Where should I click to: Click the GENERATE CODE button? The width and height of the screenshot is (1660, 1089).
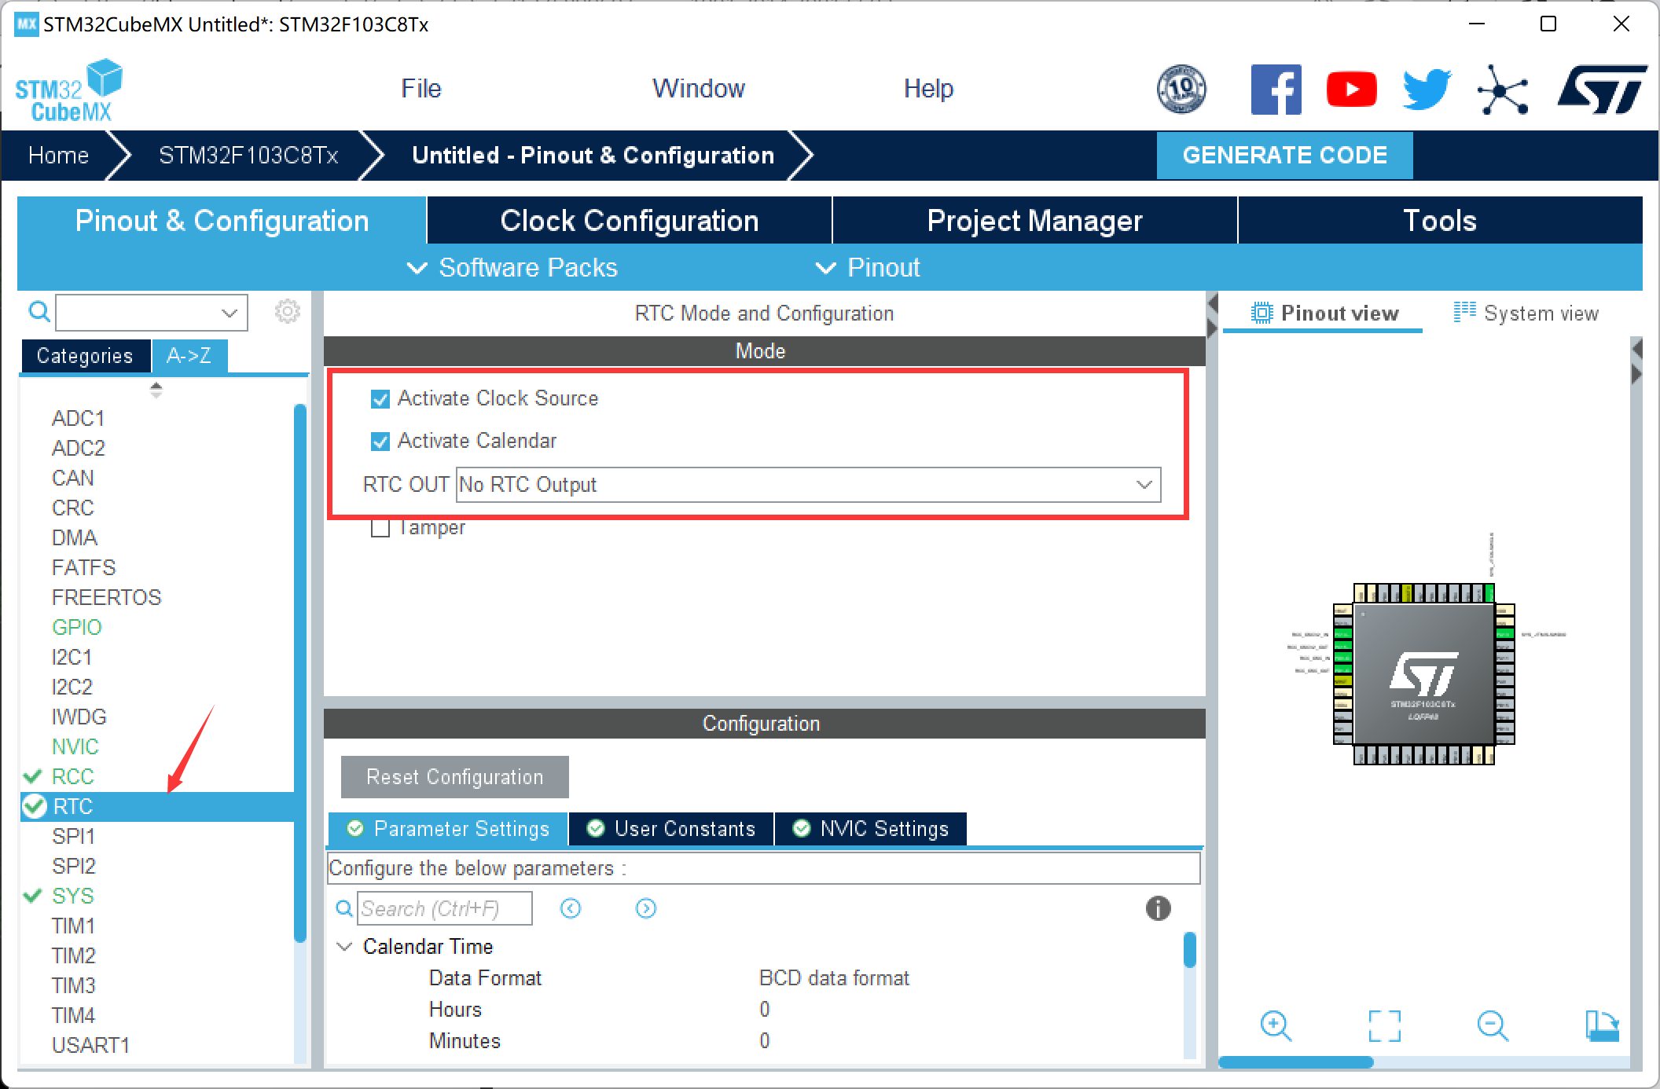(x=1284, y=155)
